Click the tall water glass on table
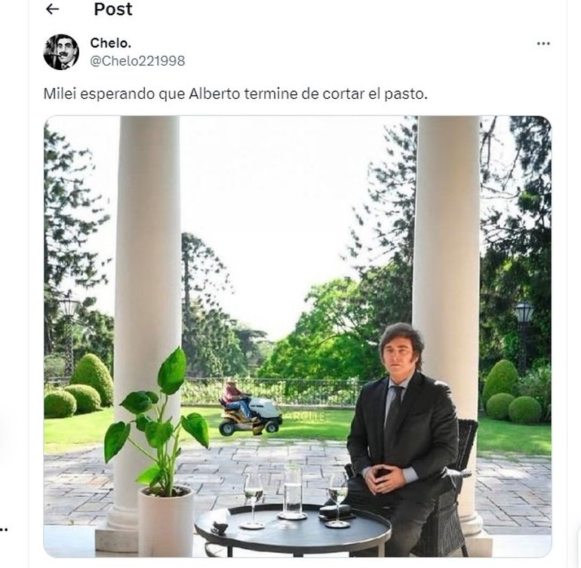Image resolution: width=581 pixels, height=568 pixels. click(x=292, y=491)
